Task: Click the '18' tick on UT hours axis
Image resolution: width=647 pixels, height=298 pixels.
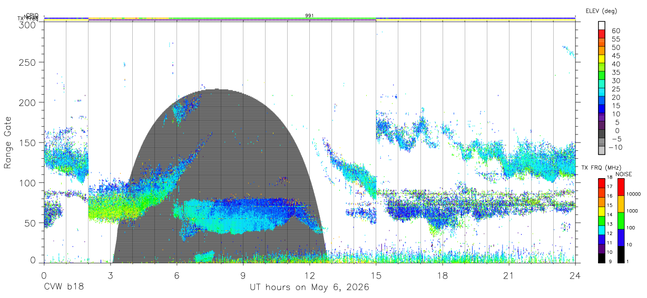Action: [443, 276]
